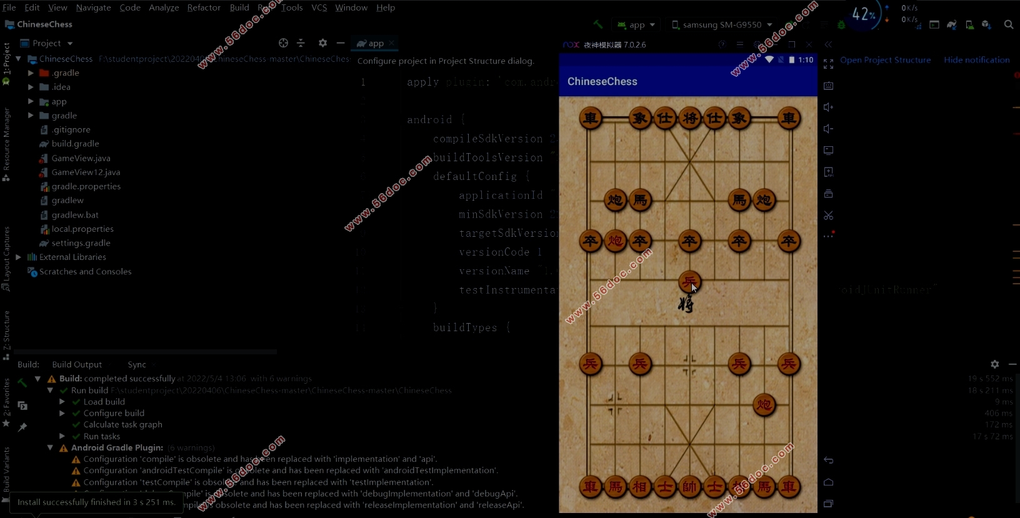Toggle emulator fullscreen mode icon
This screenshot has height=518, width=1020.
tap(828, 64)
